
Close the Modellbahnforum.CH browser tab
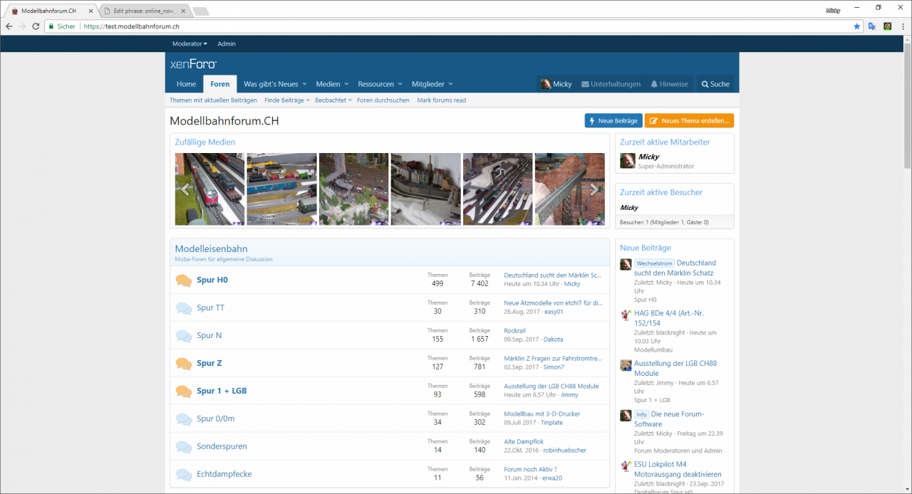[90, 11]
